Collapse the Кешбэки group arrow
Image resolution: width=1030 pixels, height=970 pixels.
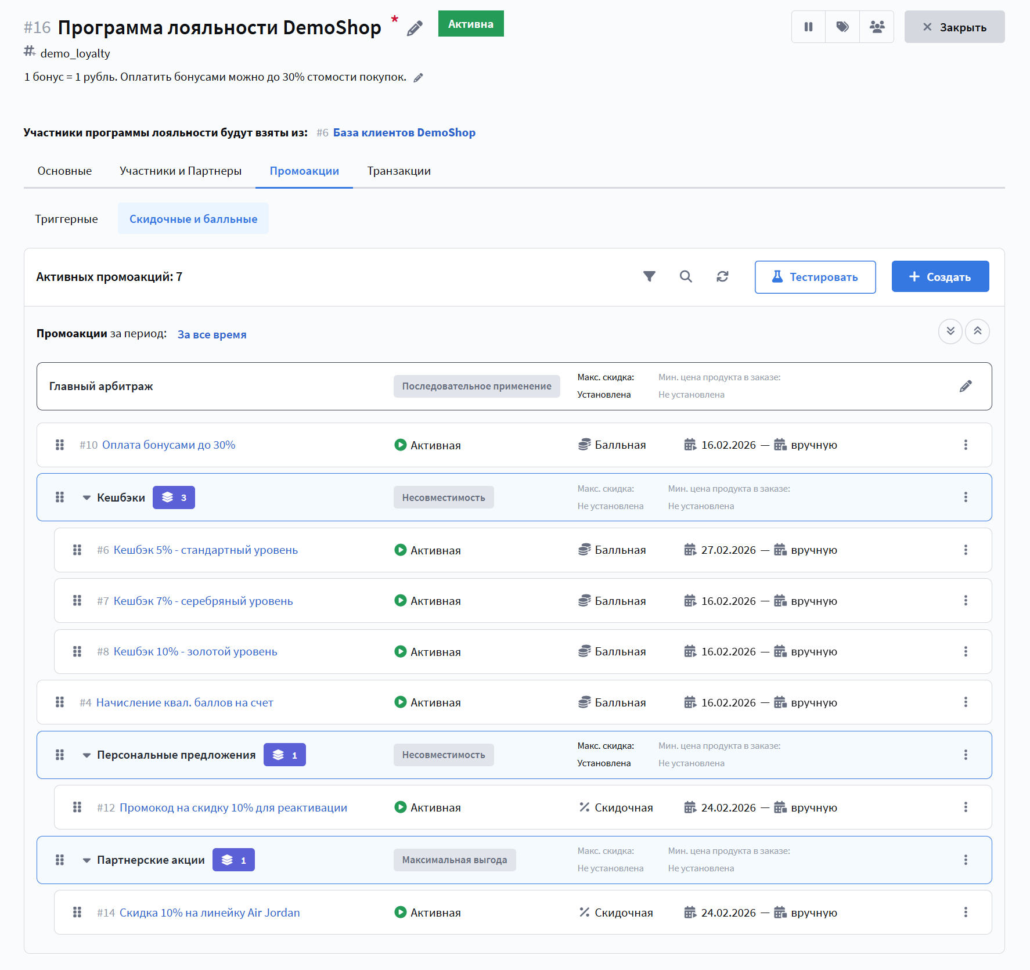87,497
